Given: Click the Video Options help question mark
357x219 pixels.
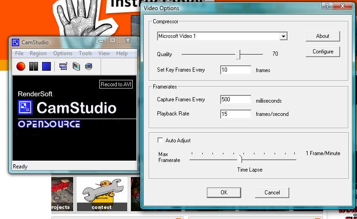Looking at the screenshot, I should (x=327, y=6).
